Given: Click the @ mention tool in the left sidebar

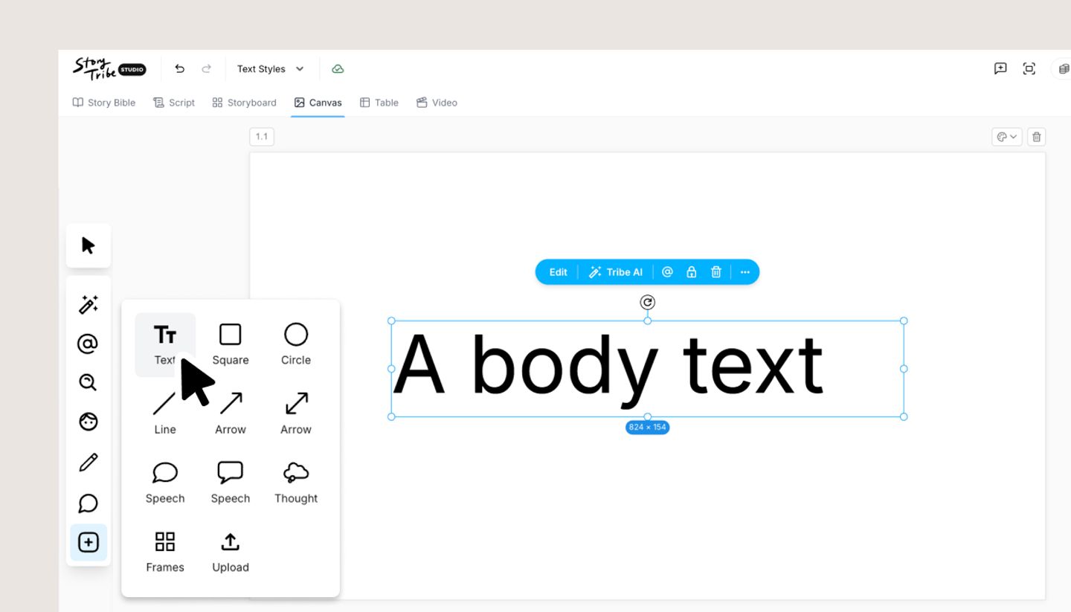Looking at the screenshot, I should (88, 344).
